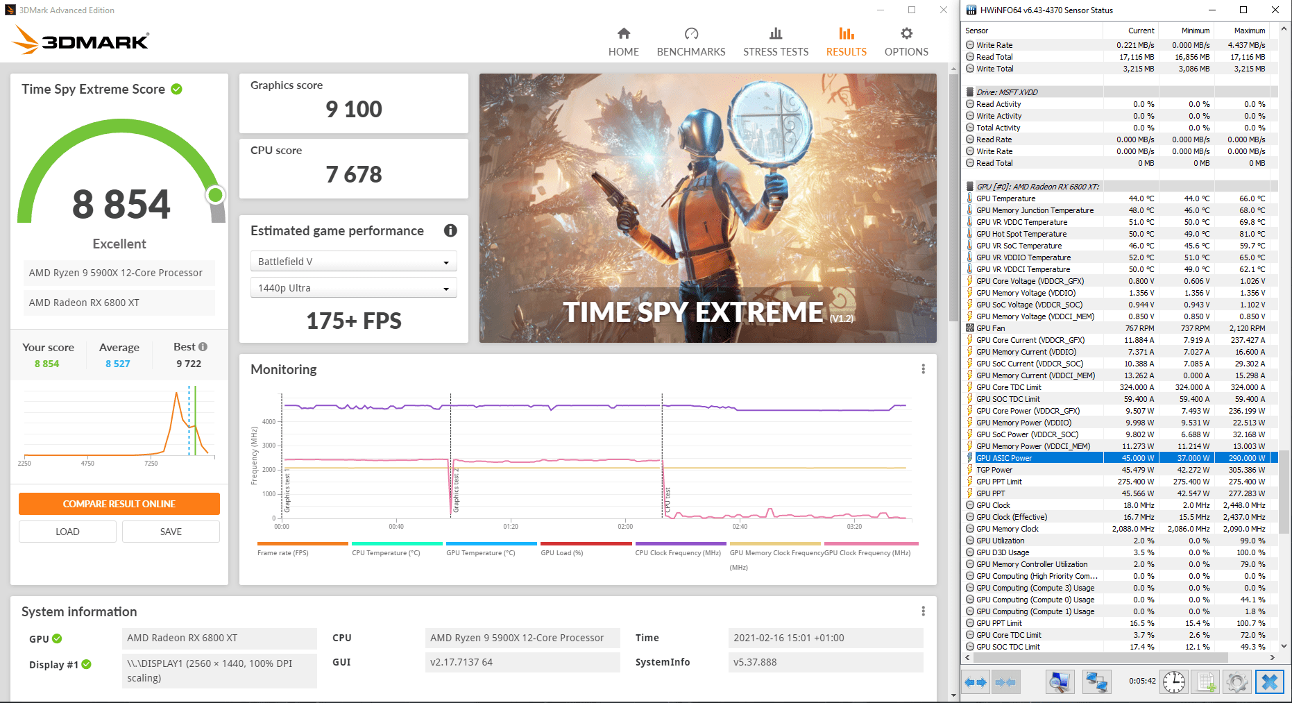Click GPU Fan sensor row icon in HWiNFO

970,328
